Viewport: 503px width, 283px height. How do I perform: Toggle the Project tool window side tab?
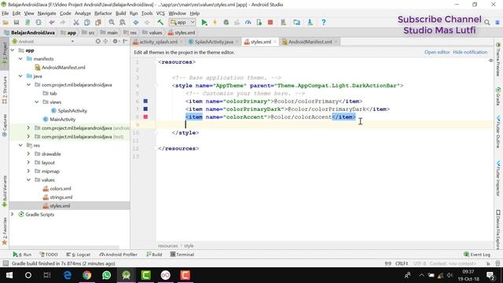tap(5, 53)
